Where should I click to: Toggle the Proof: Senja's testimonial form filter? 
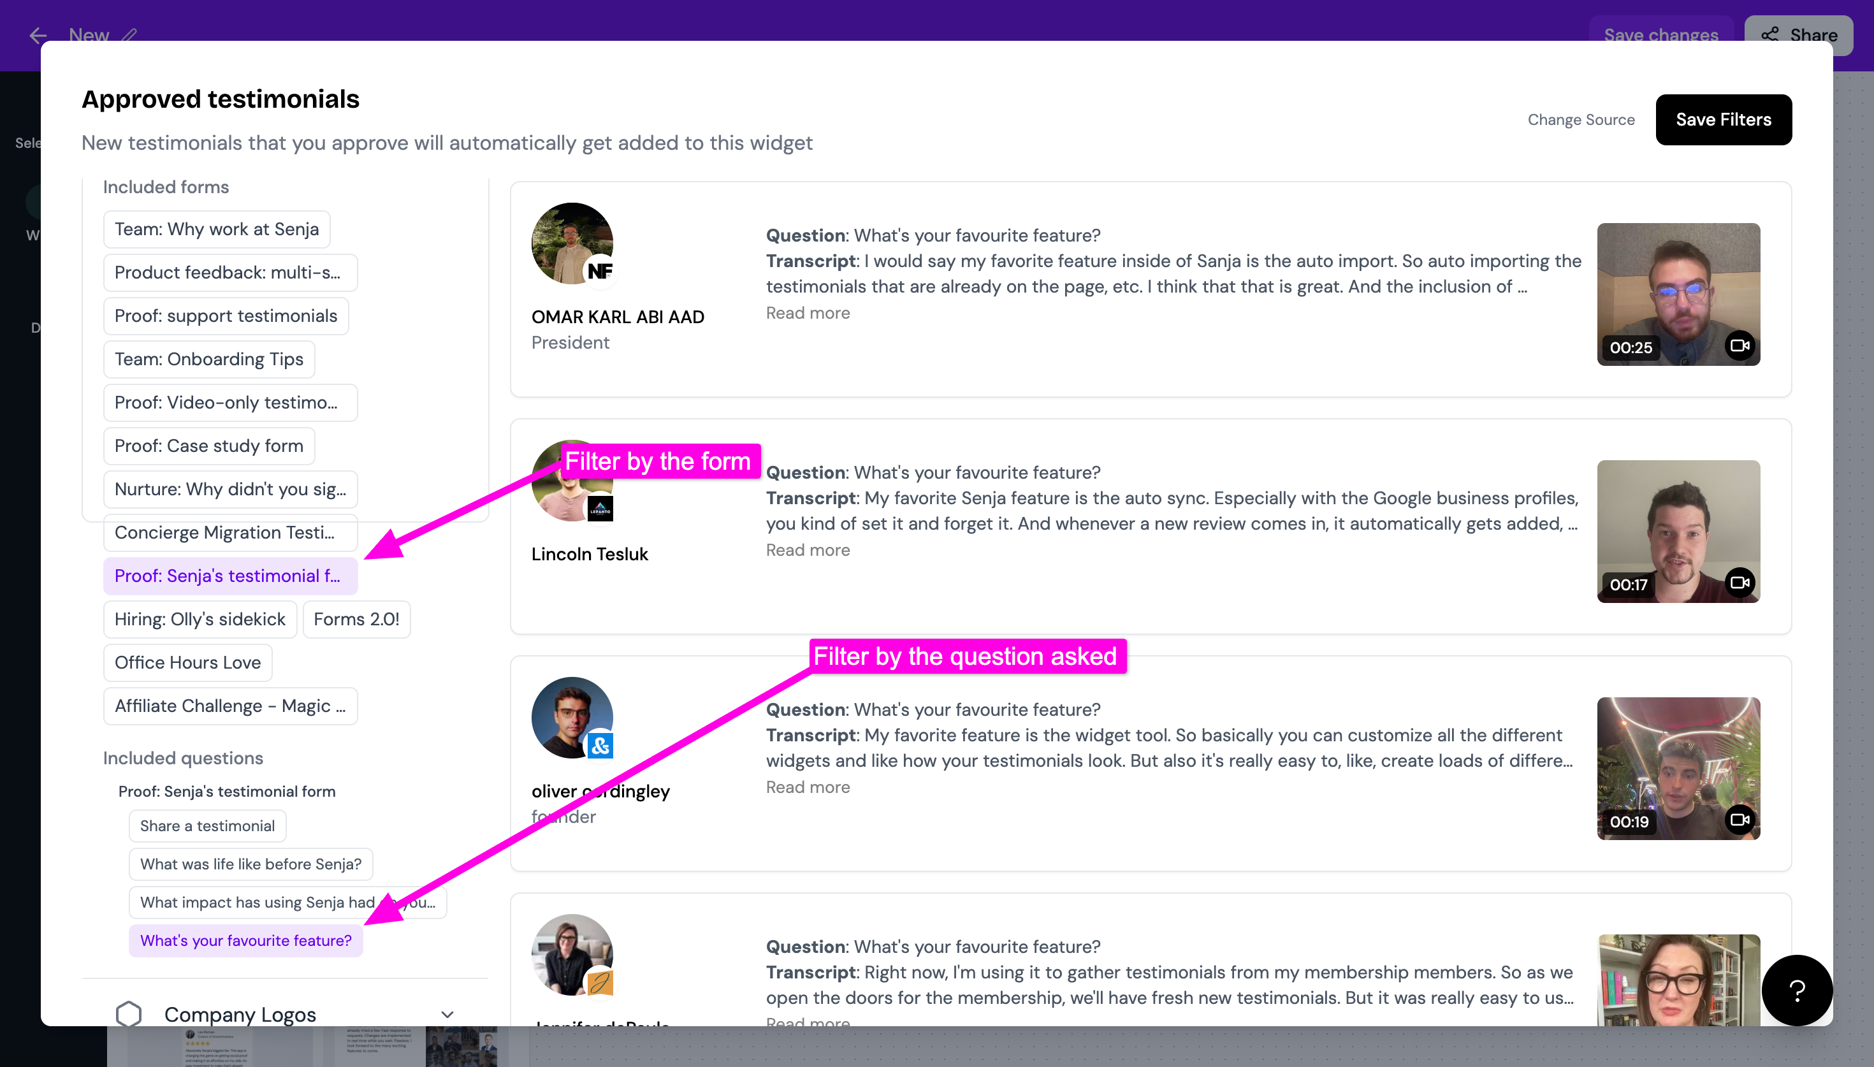[x=230, y=576]
